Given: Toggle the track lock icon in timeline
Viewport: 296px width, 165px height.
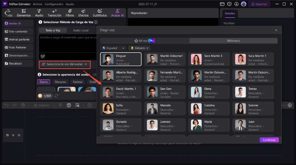Looking at the screenshot, I should (8, 135).
